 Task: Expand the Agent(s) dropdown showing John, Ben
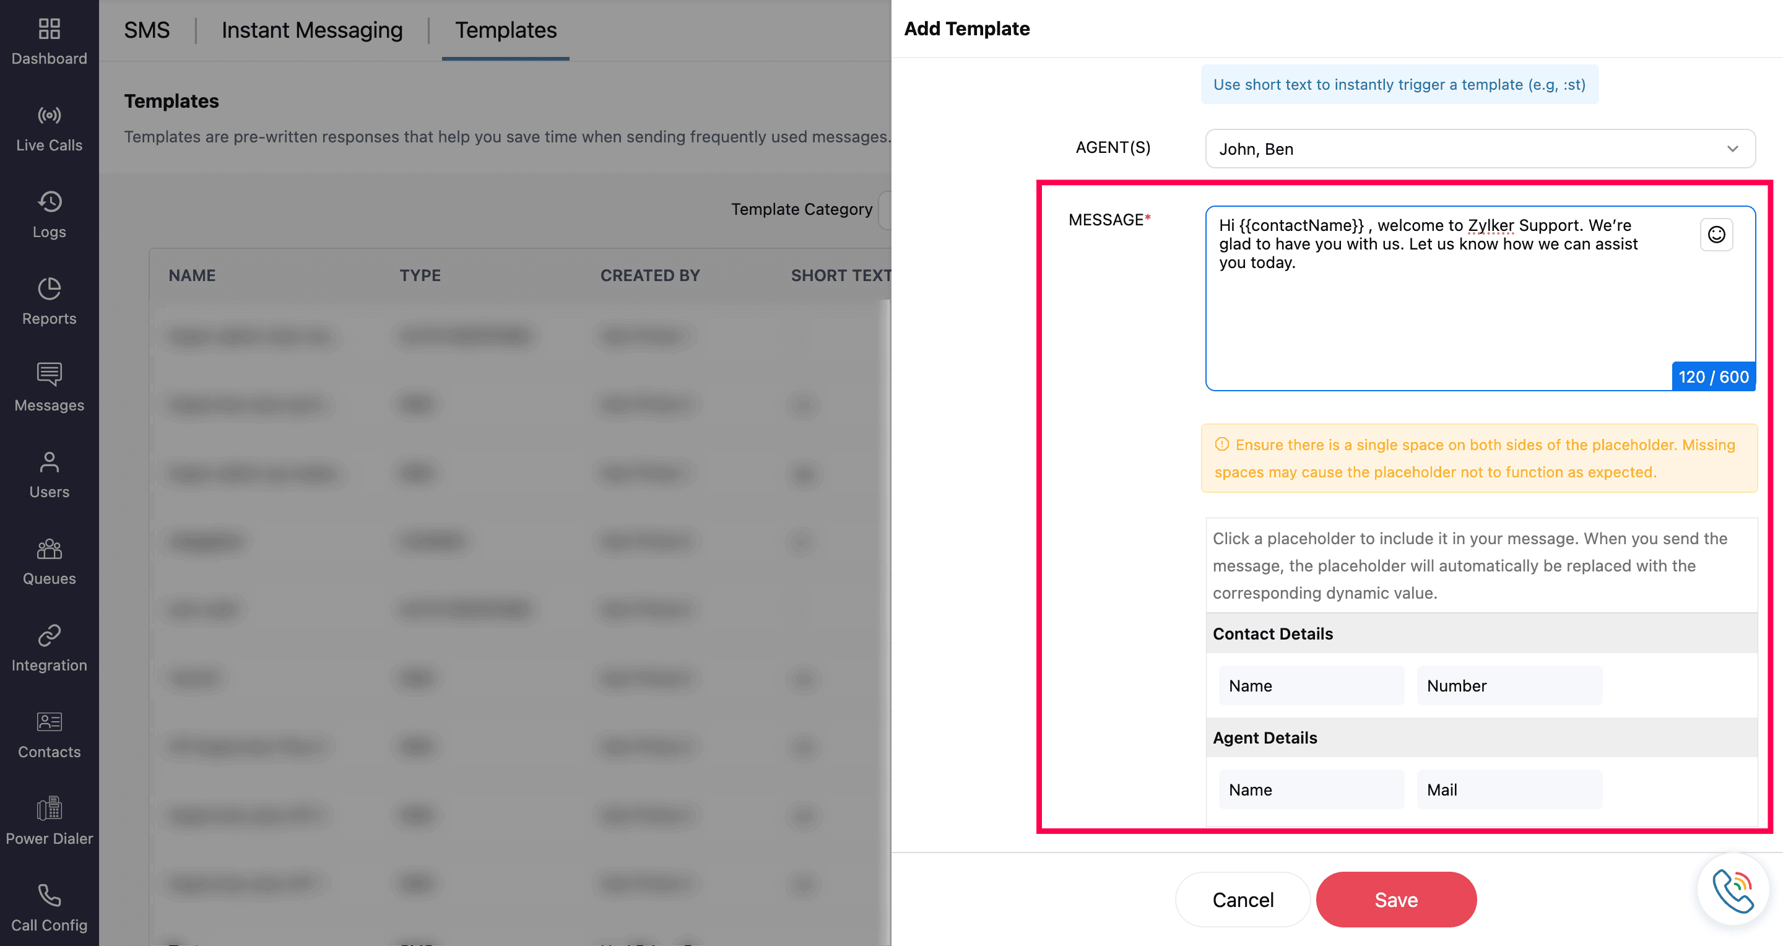coord(1480,149)
